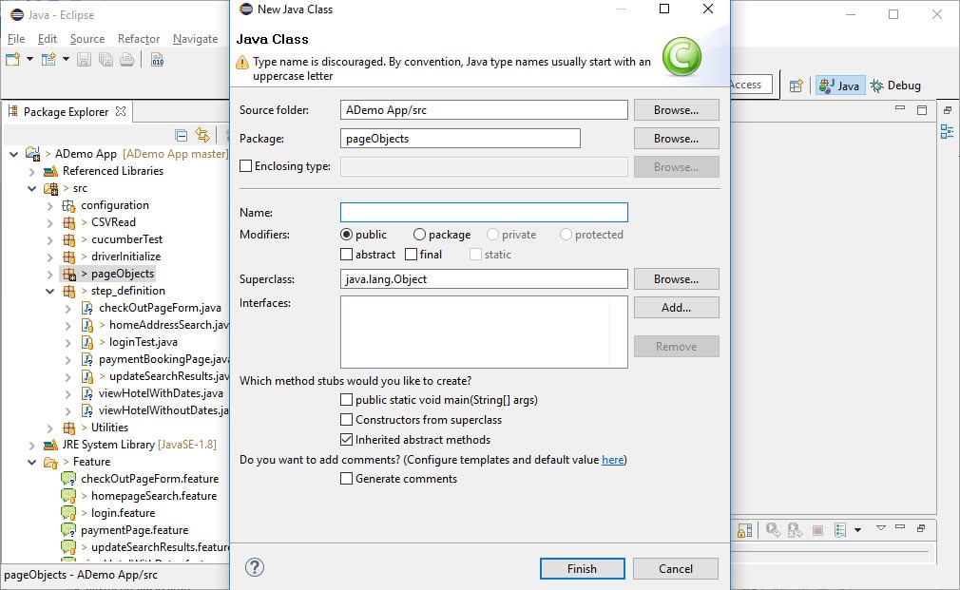Click the checkOutPageForm.java file icon

[87, 308]
